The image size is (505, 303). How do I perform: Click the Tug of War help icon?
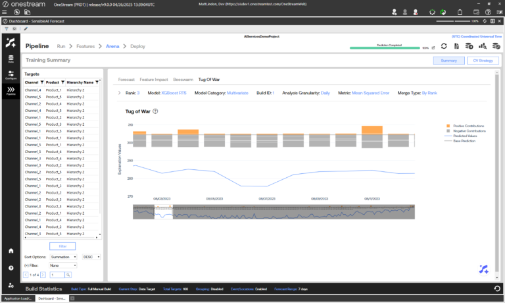point(155,111)
